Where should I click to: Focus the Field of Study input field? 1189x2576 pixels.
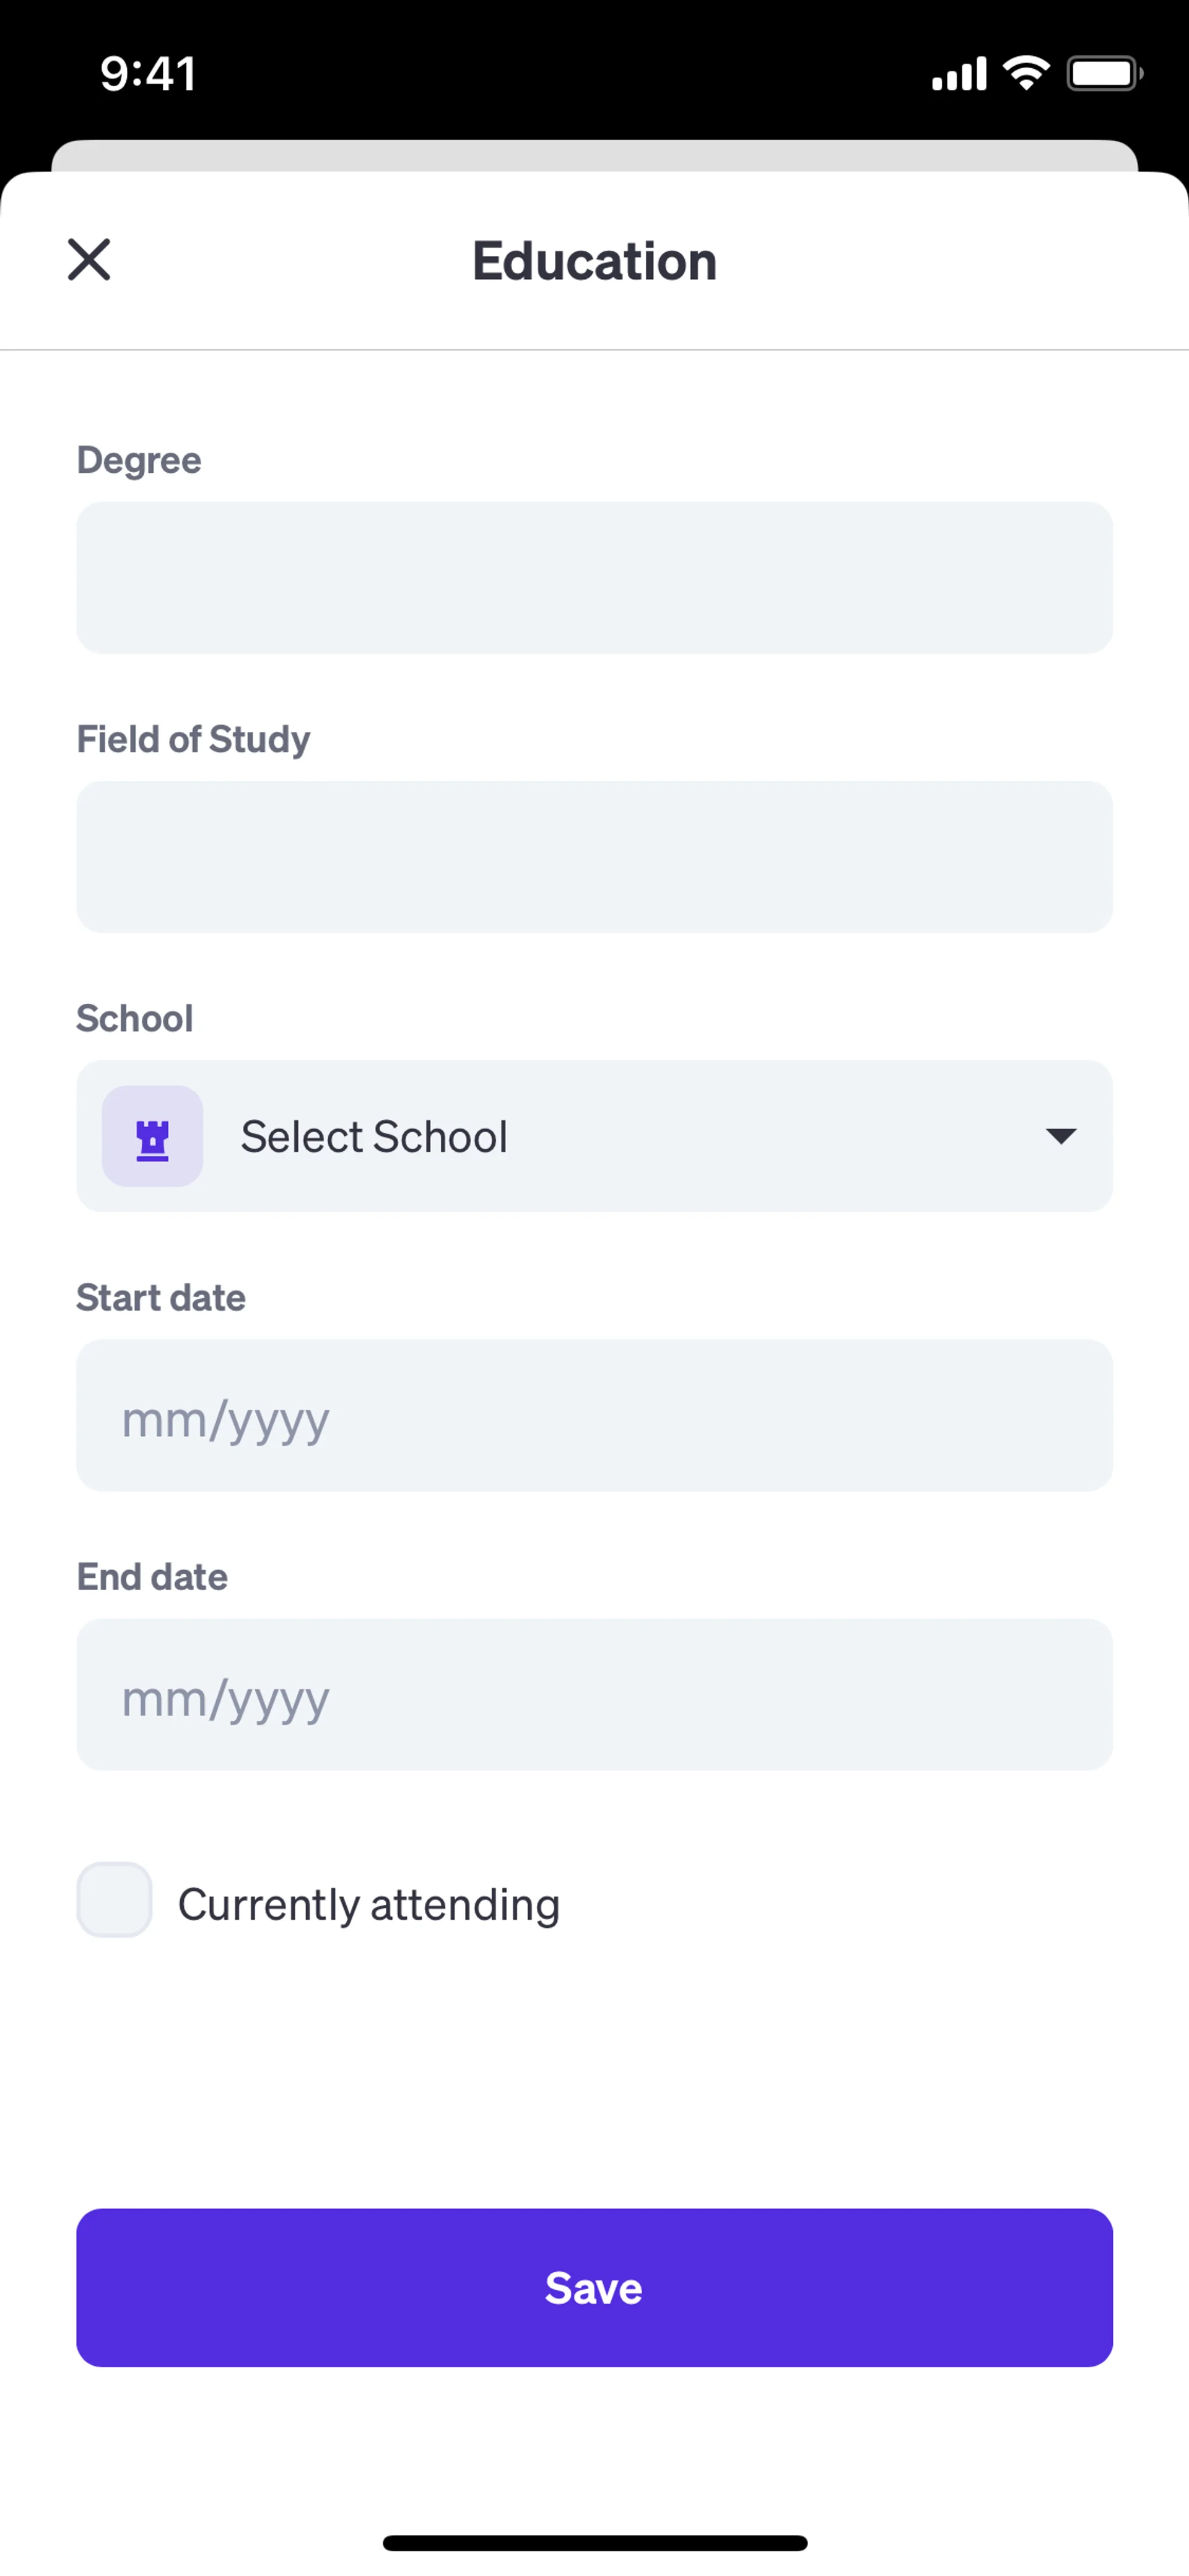click(x=594, y=857)
